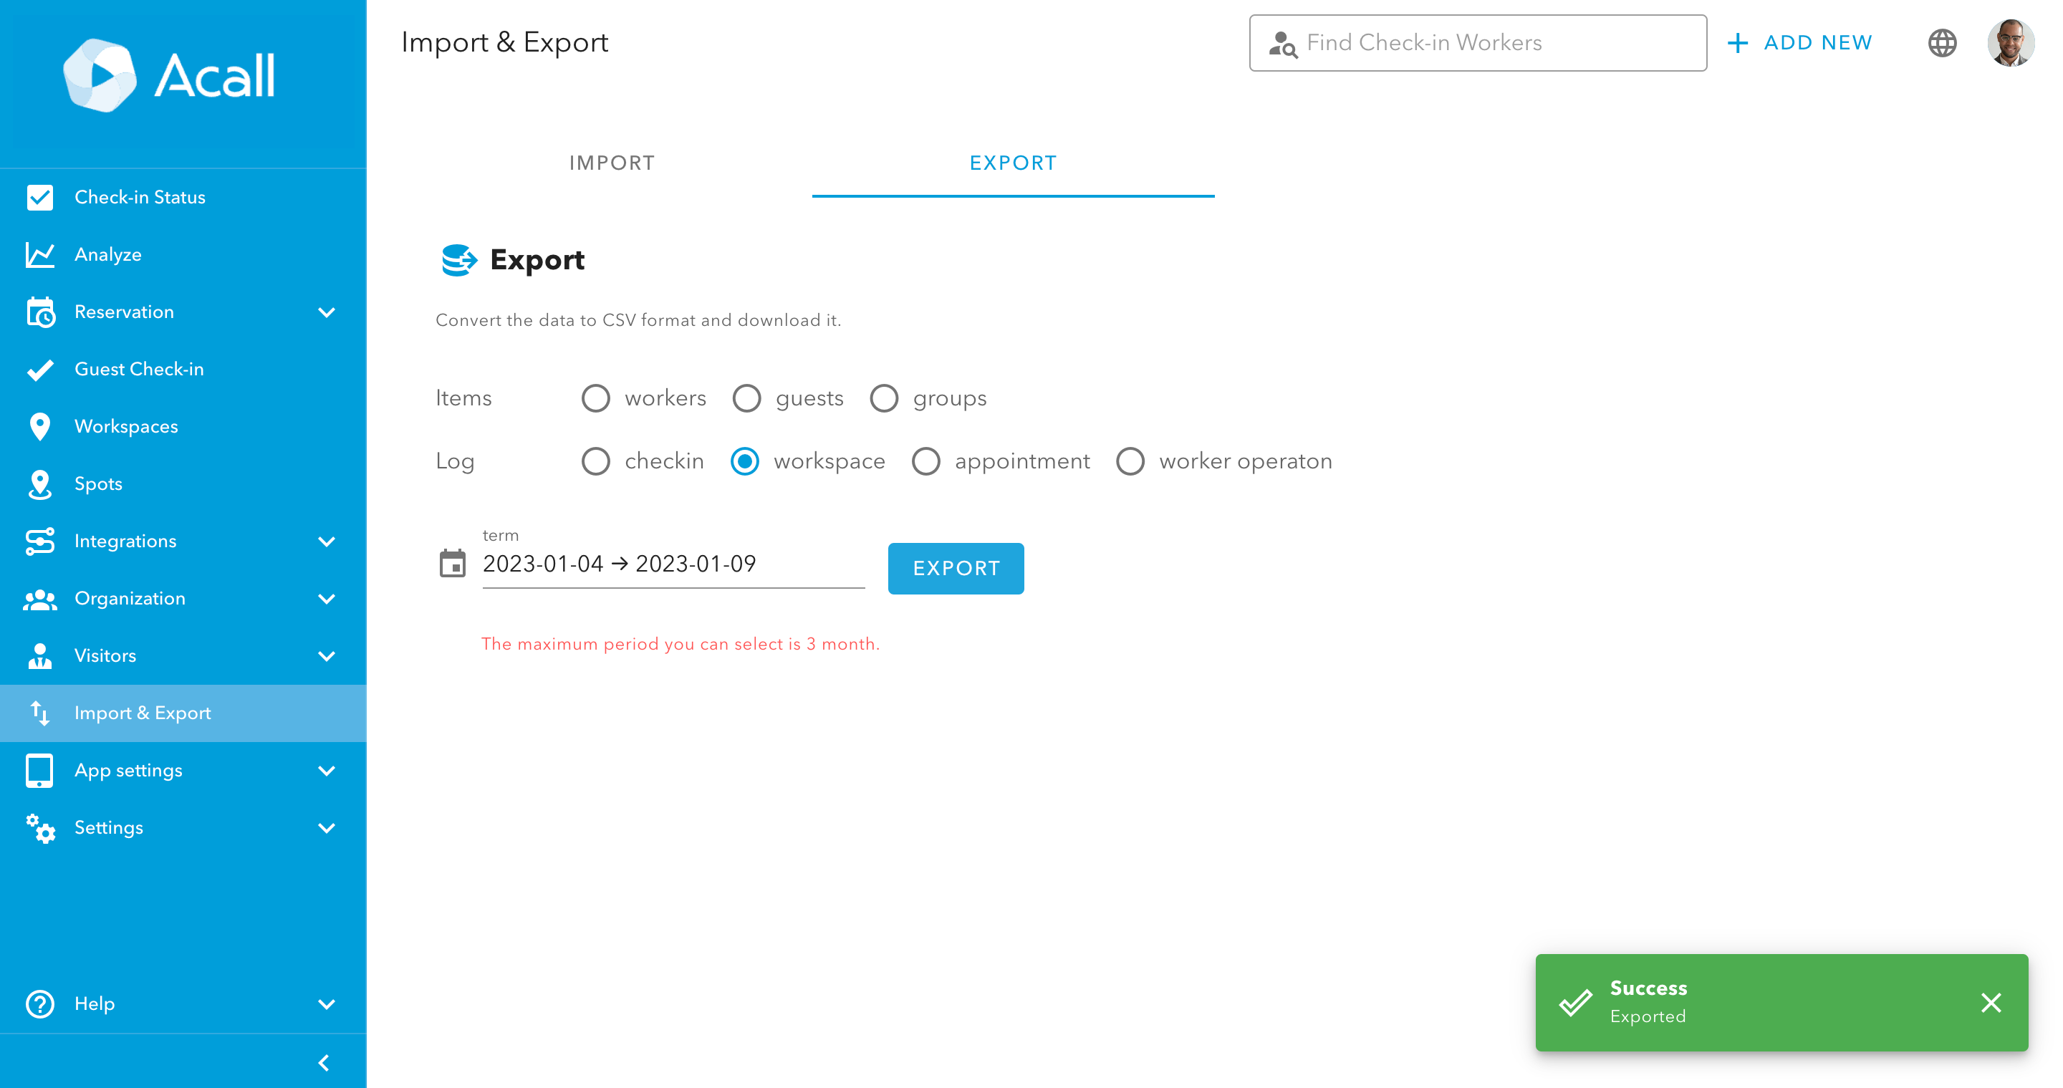Click the Acall logo
The image size is (2063, 1088).
click(169, 75)
